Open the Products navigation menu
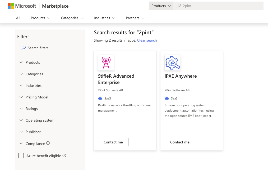268x170 pixels. click(41, 18)
